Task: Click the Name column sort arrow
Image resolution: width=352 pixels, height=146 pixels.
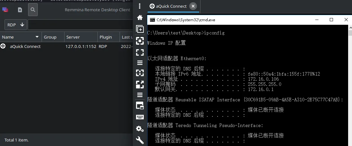Action: click(x=37, y=37)
